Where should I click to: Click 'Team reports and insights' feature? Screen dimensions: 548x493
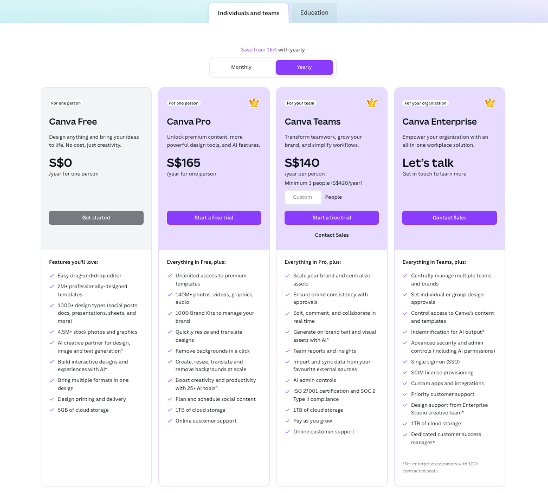(325, 351)
